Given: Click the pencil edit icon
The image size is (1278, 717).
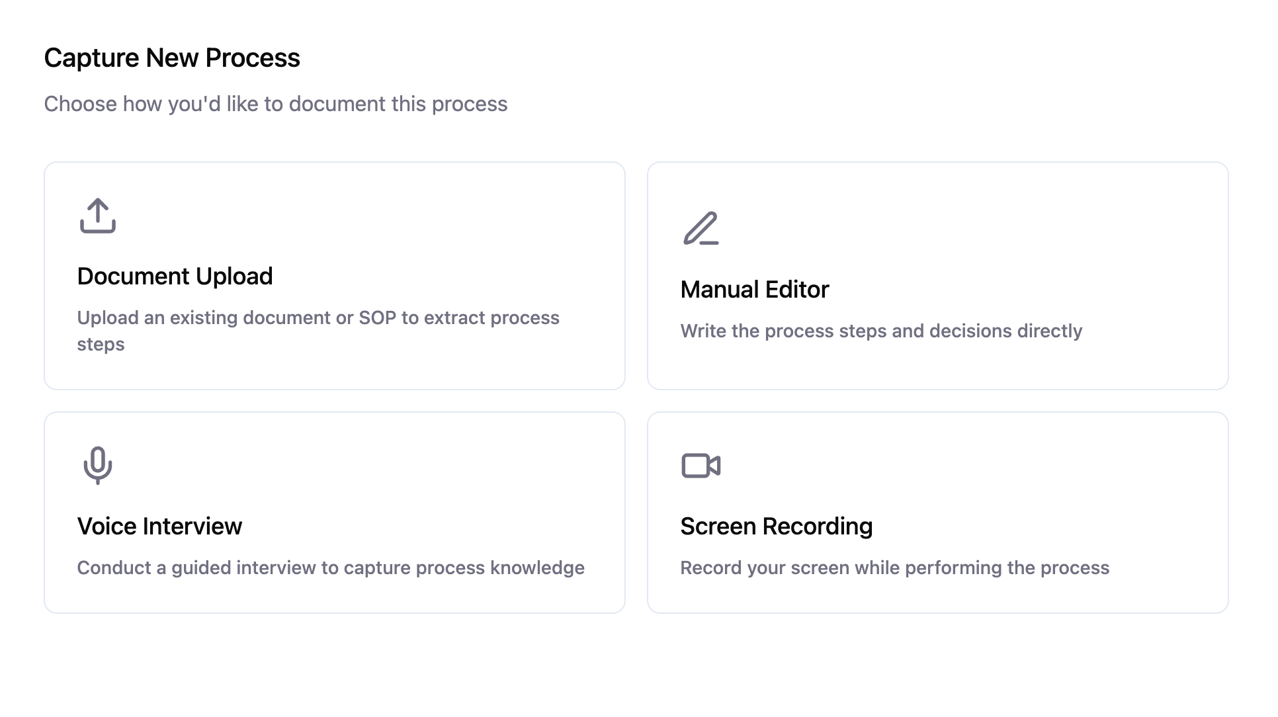Looking at the screenshot, I should point(701,229).
